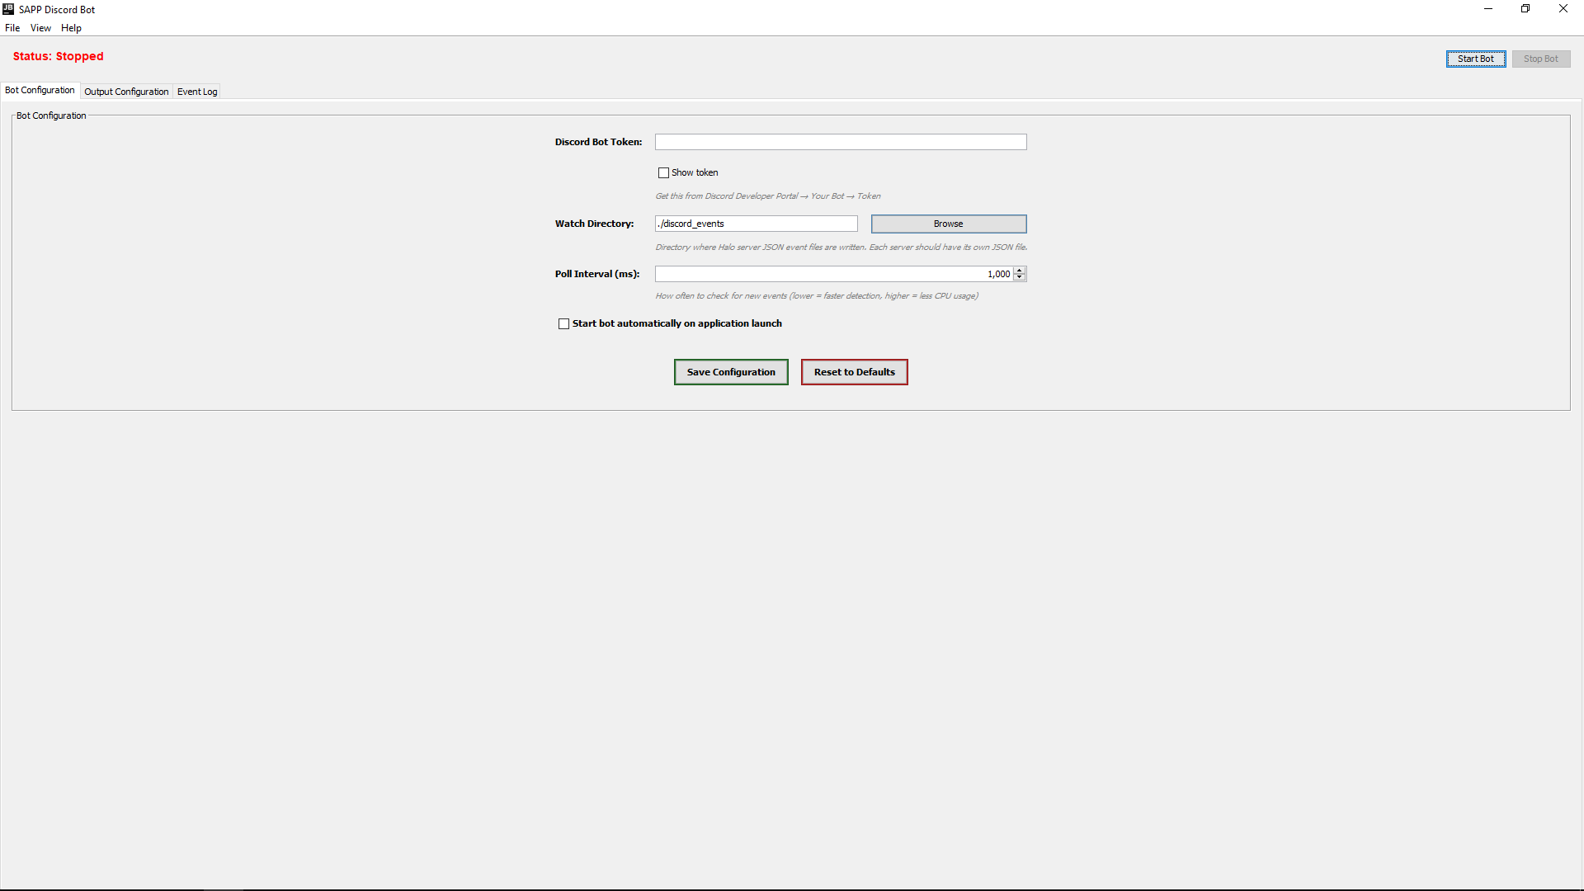Open the View menu

[x=40, y=28]
